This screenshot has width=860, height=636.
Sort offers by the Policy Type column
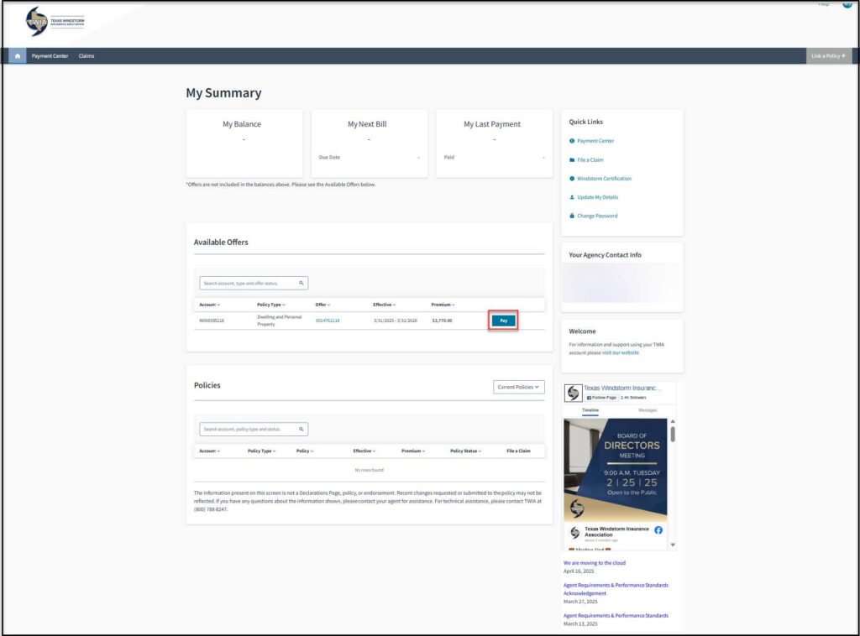271,305
